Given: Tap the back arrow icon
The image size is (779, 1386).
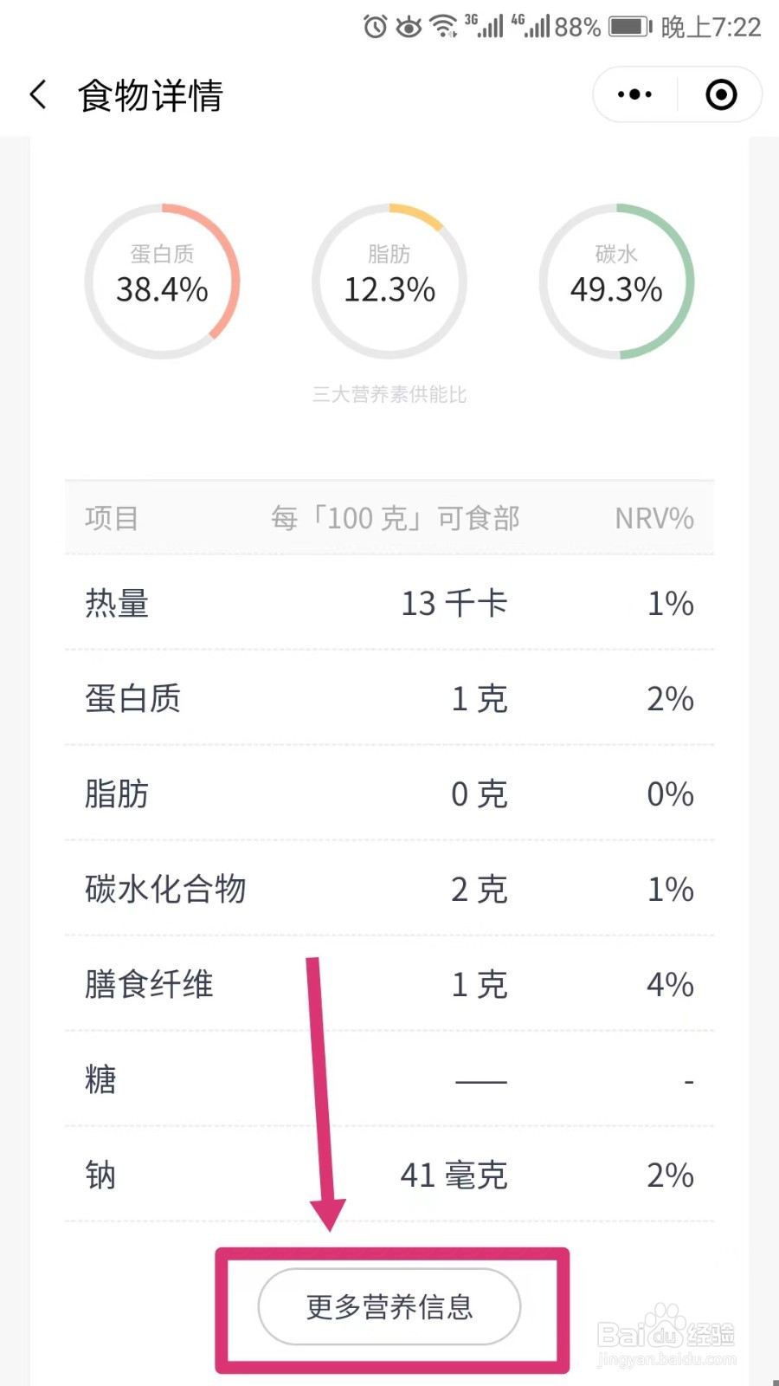Looking at the screenshot, I should click(38, 94).
